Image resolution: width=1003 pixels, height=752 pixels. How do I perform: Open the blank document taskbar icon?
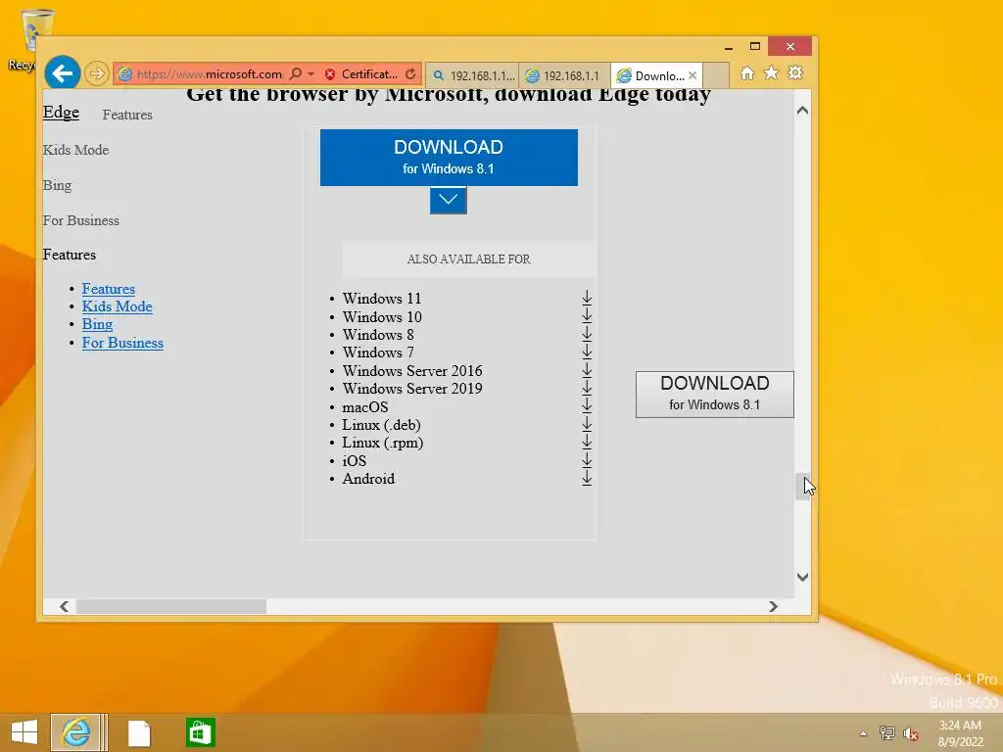click(x=139, y=732)
